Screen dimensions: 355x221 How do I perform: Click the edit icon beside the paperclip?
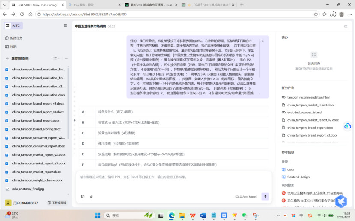83,197
